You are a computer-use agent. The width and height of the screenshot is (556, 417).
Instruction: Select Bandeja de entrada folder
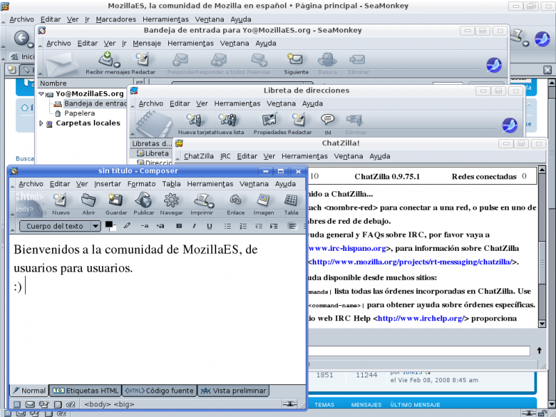[90, 104]
